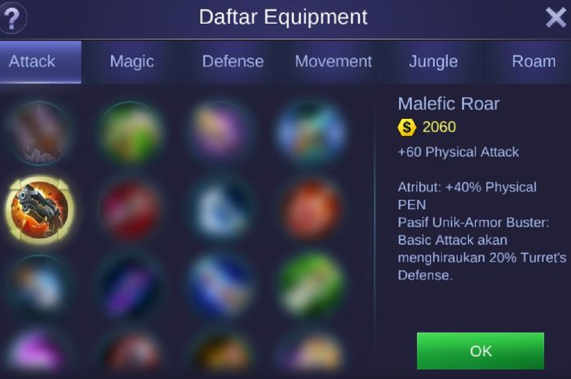Confirm with the green OK button
571x379 pixels.
(x=480, y=351)
